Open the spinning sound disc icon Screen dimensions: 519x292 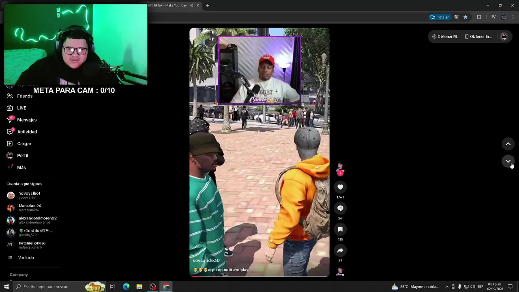[340, 272]
